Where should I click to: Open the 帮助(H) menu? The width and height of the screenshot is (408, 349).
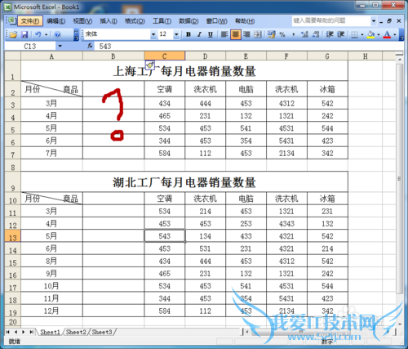click(245, 21)
